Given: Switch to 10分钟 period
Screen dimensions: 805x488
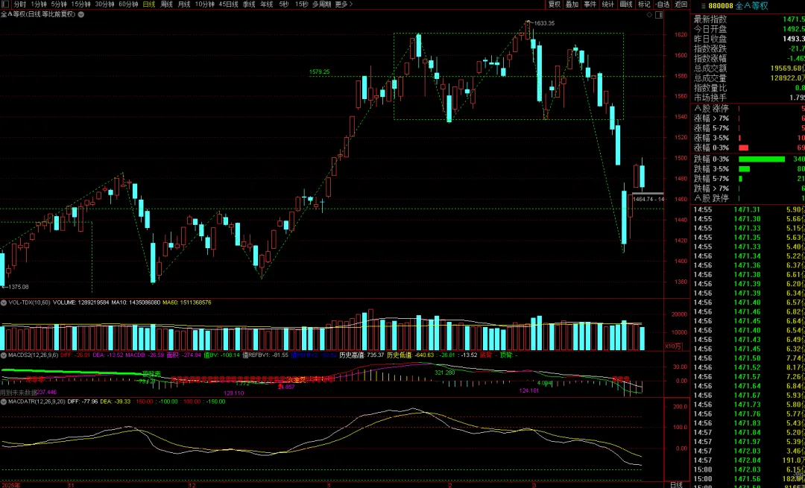Looking at the screenshot, I should pos(205,4).
